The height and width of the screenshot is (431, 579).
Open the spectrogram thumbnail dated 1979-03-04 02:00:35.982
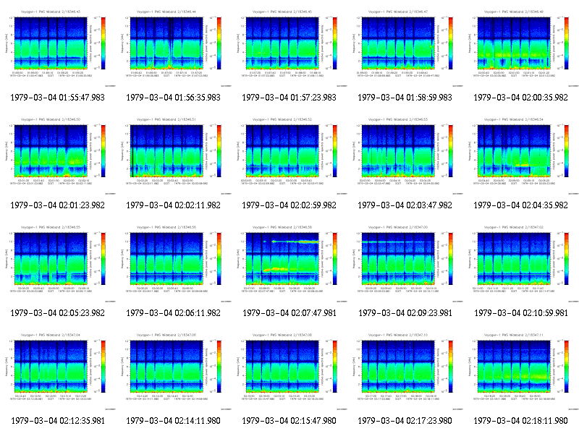click(521, 48)
